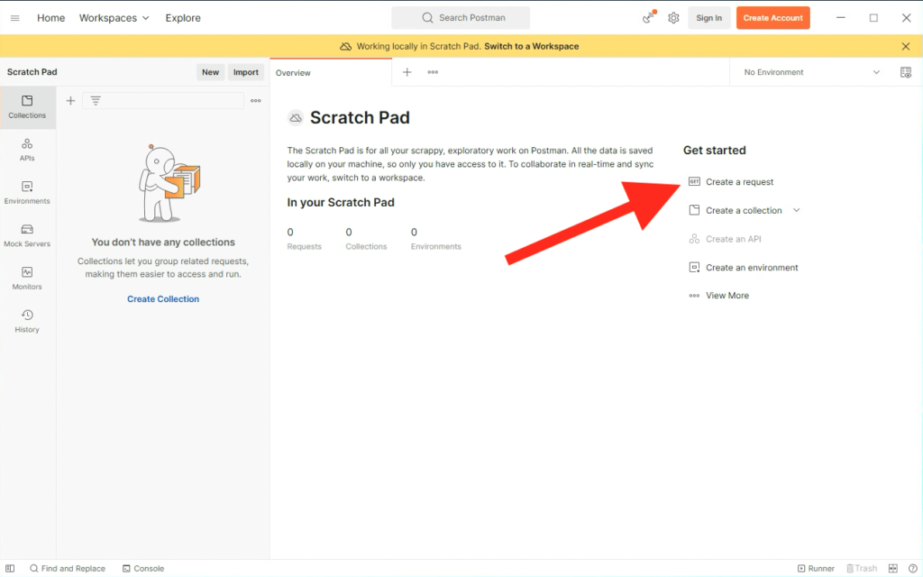Open the APIs panel icon
The height and width of the screenshot is (577, 923).
[x=27, y=150]
